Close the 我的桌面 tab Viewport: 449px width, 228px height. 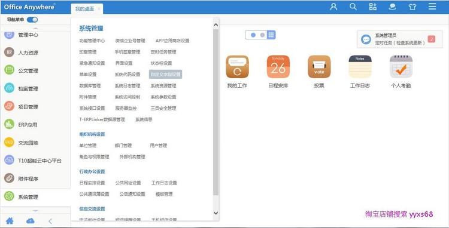99,9
